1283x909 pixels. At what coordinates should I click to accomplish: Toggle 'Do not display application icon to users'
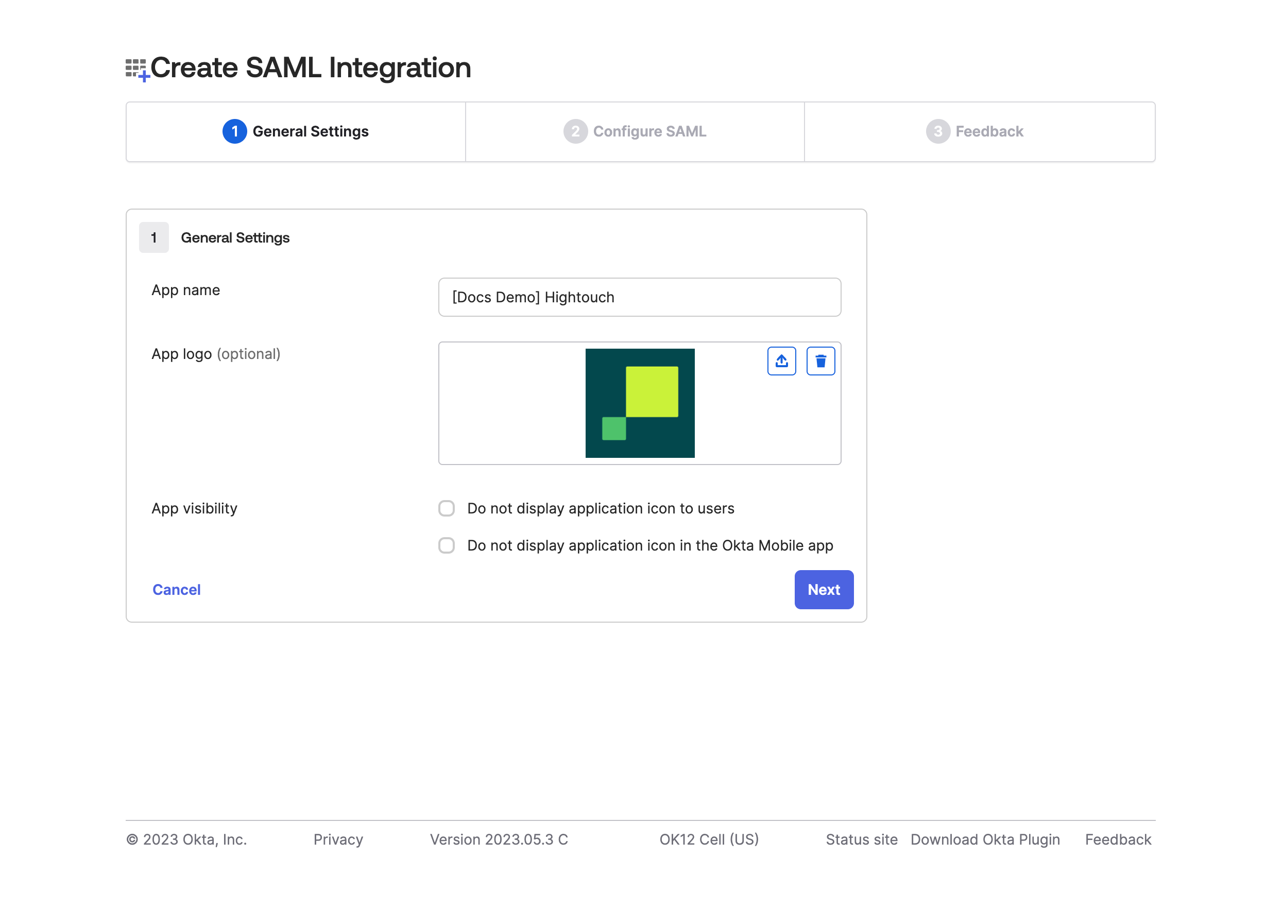tap(447, 509)
